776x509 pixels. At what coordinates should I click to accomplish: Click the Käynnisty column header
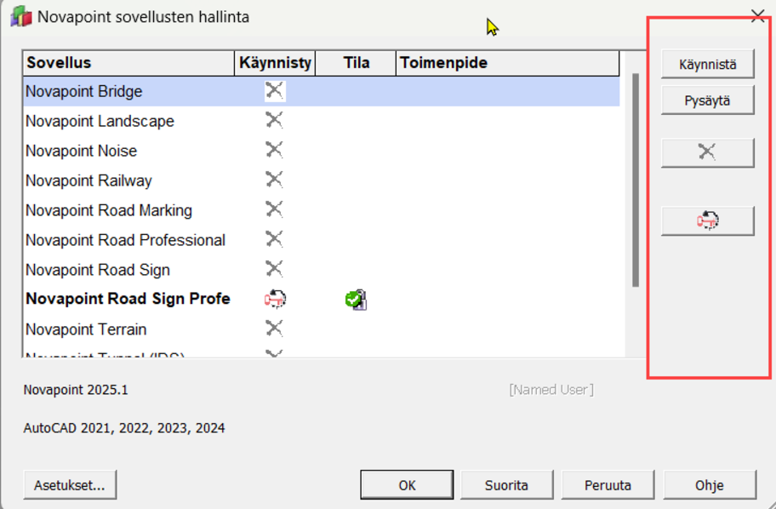click(275, 63)
